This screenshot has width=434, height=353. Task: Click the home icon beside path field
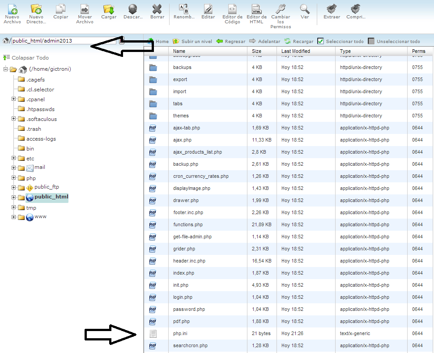point(5,41)
